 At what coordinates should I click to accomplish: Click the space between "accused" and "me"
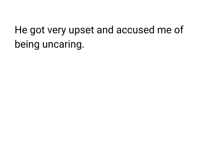click(x=156, y=30)
